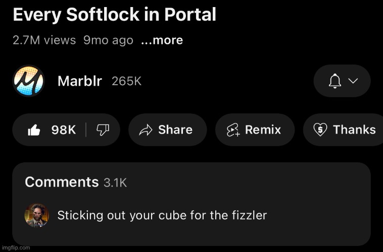The height and width of the screenshot is (252, 383).
Task: Click the 98K like count
Action: pyautogui.click(x=64, y=130)
